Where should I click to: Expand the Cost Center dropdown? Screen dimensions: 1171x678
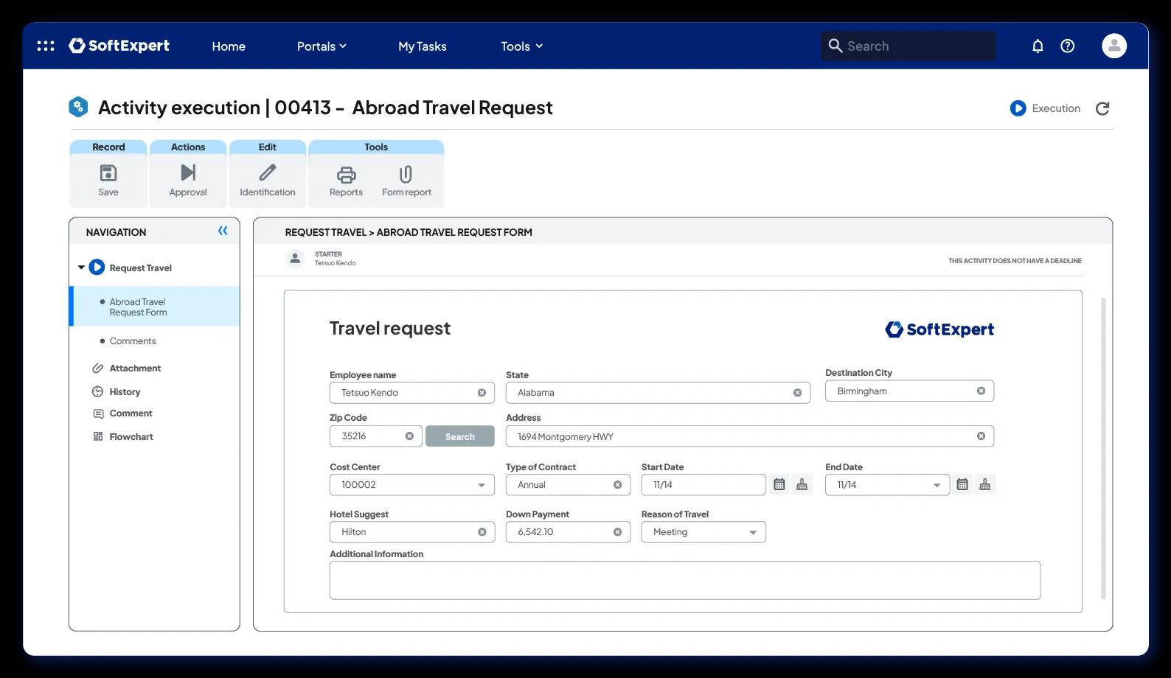pyautogui.click(x=482, y=486)
